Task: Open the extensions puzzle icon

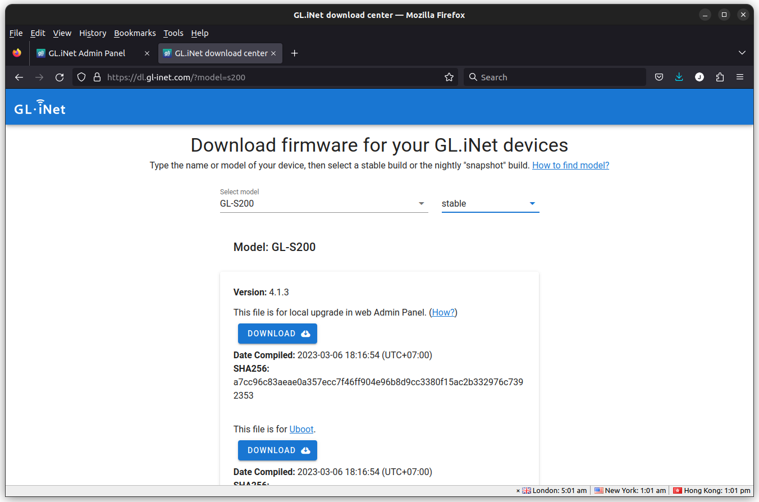Action: coord(720,77)
